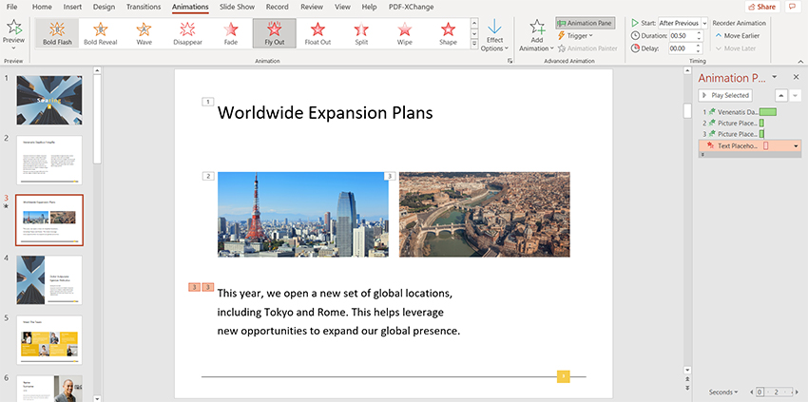Switch to the Transitions tab
The image size is (808, 402).
144,7
